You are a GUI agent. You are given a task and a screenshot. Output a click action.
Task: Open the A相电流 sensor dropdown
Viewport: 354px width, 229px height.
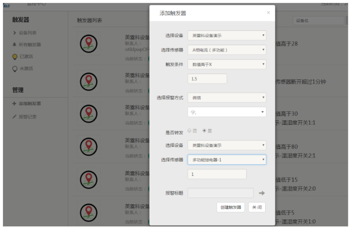226,50
